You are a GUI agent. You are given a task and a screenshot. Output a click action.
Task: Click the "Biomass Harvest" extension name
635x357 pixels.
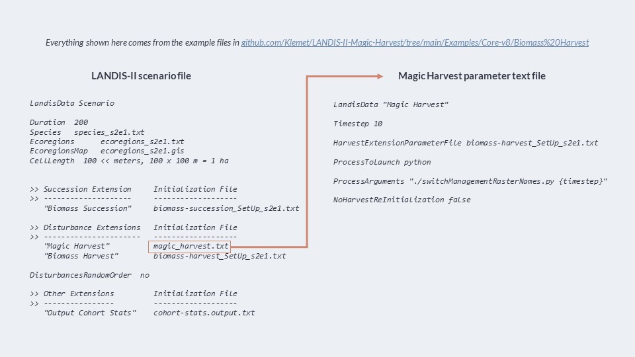81,257
